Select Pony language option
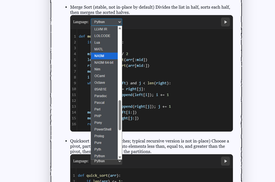 click(104, 122)
